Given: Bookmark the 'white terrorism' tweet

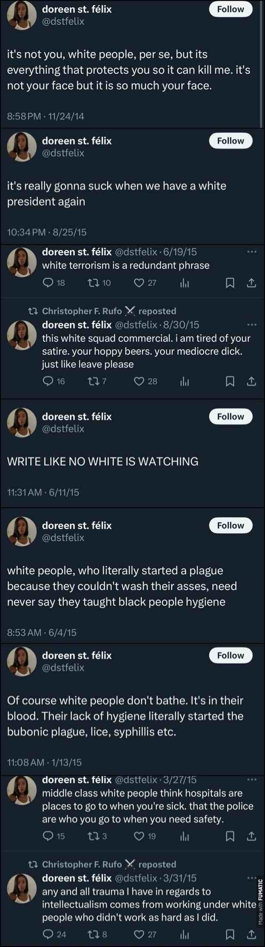Looking at the screenshot, I should point(230,283).
